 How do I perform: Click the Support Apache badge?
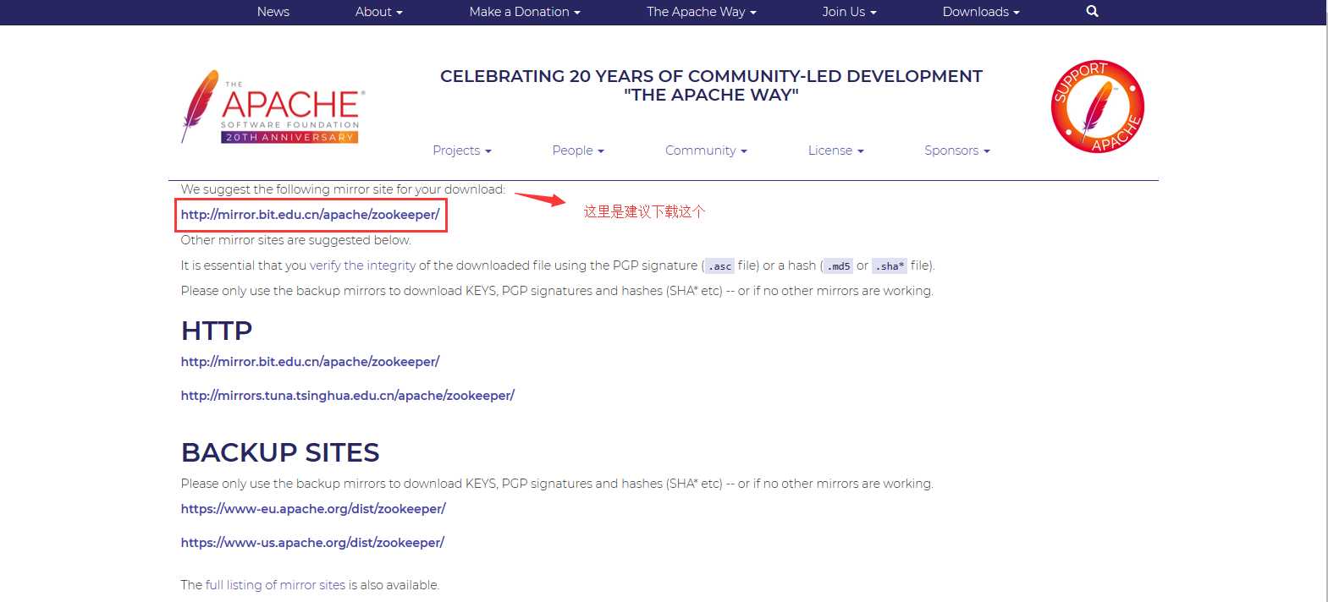tap(1097, 107)
